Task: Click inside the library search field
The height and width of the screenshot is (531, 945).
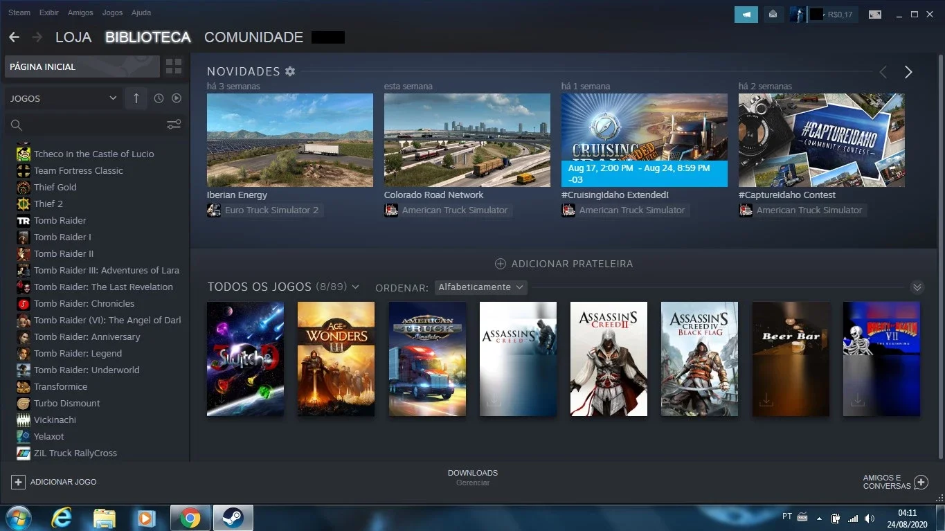Action: [95, 125]
